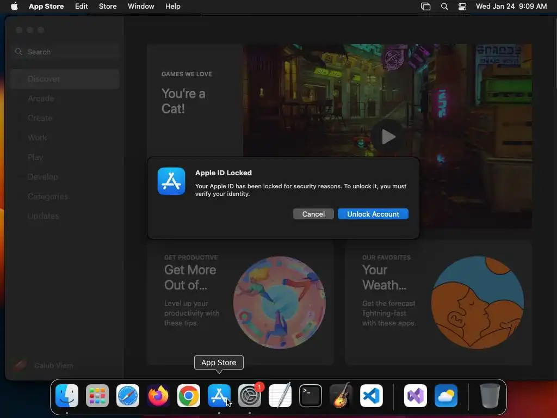
Task: Open the Help menu
Action: [x=172, y=6]
